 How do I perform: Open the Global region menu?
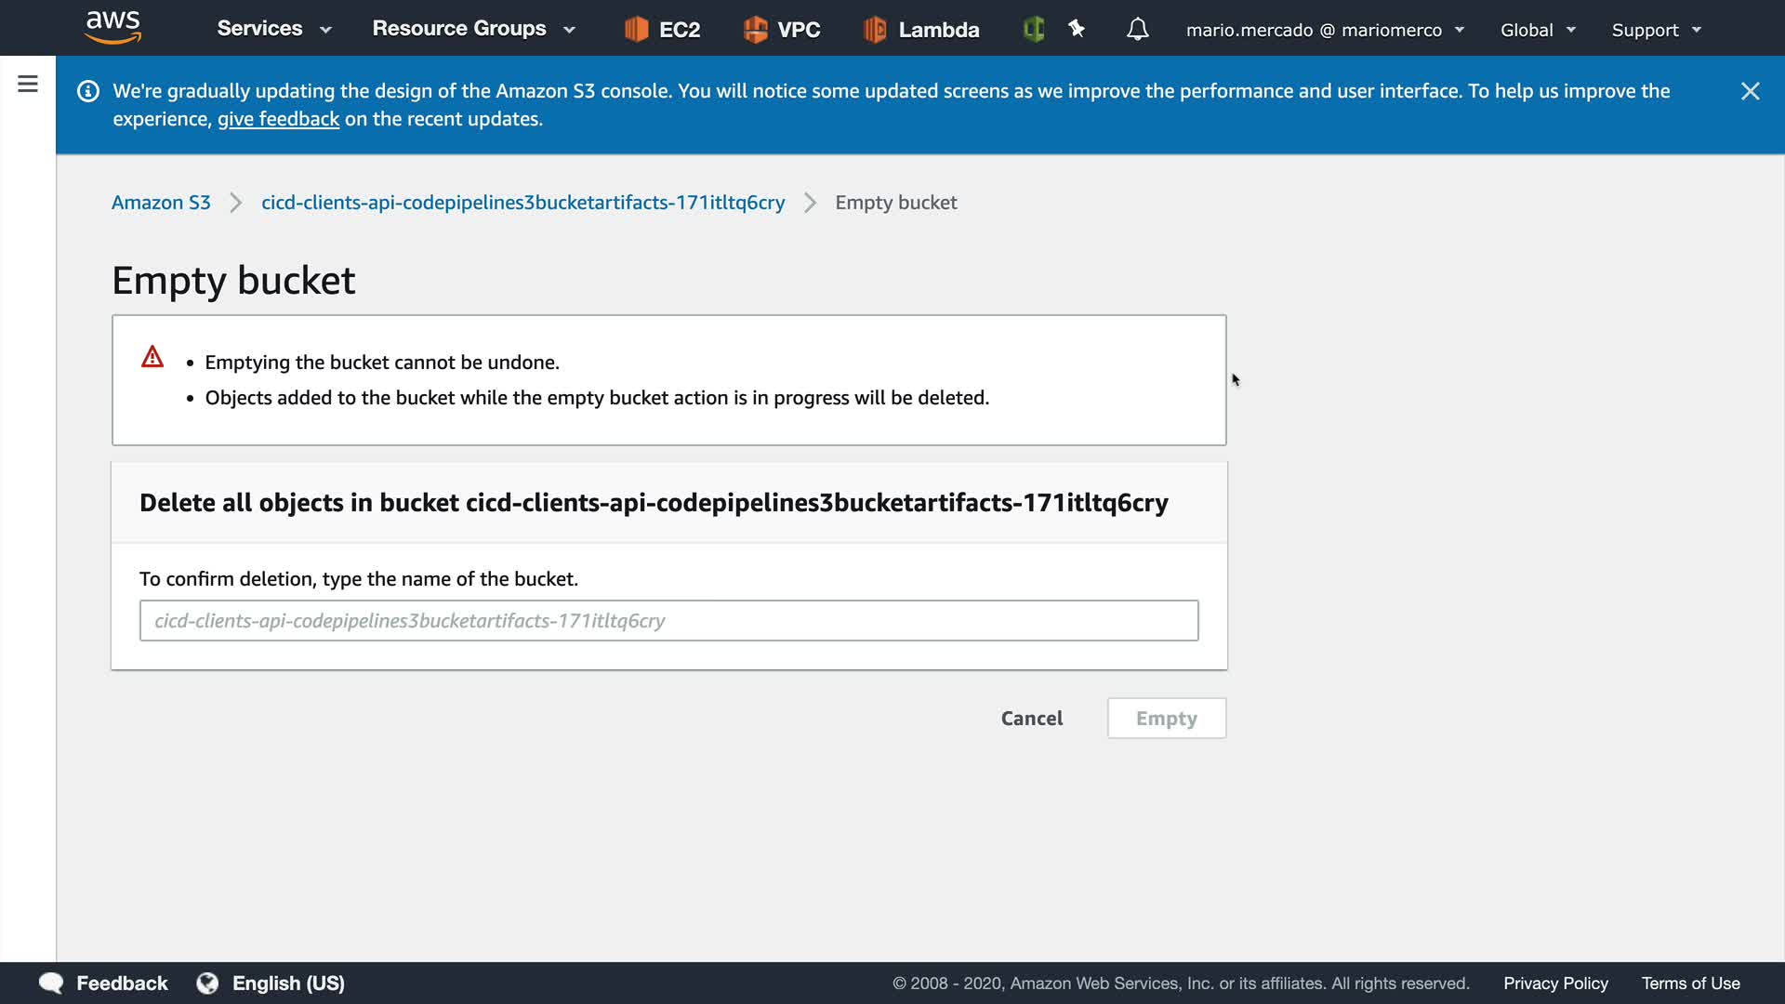click(1537, 30)
